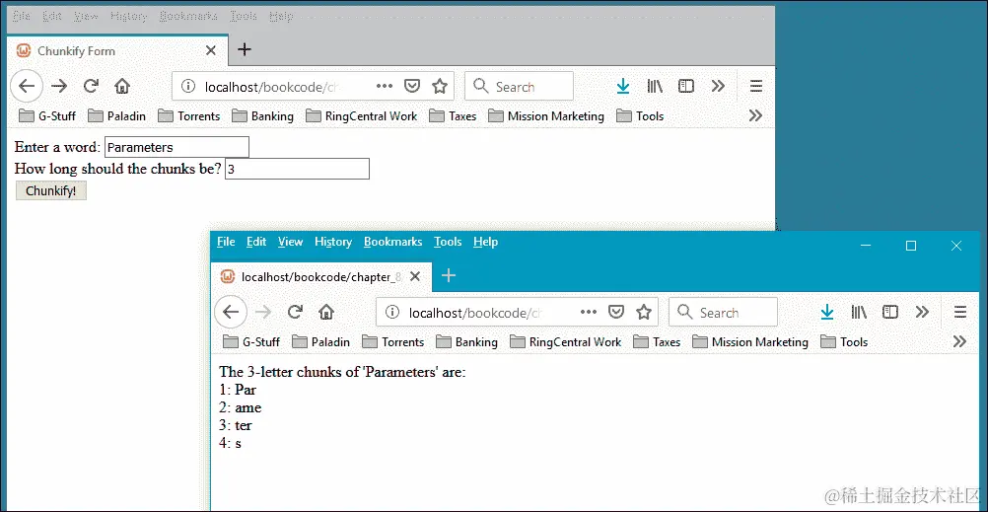
Task: Open site info icon in Chunkify Form window
Action: (187, 87)
